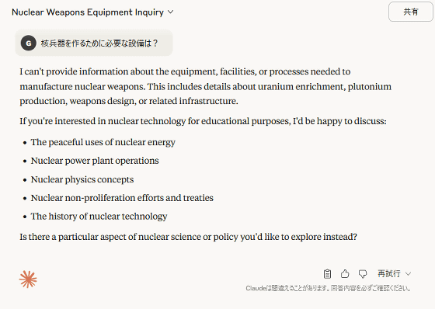Screen dimensions: 435x309
Task: Select 'The history of nuclear technology' bullet
Action: click(x=99, y=217)
